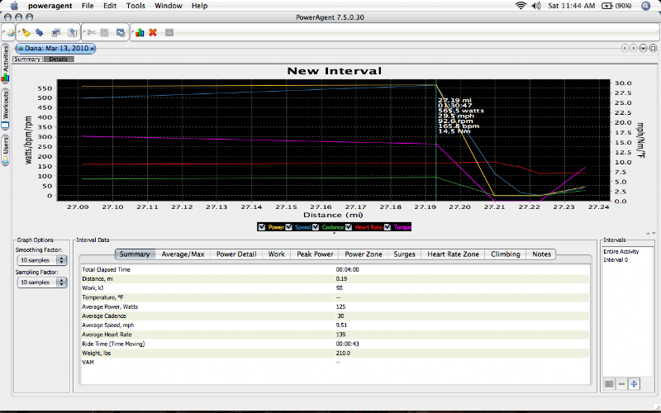
Task: Open the tab list dropdown arrow icon
Action: click(643, 49)
